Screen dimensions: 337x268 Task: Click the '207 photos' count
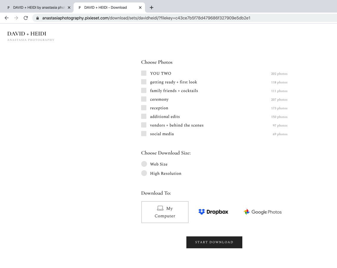[279, 99]
